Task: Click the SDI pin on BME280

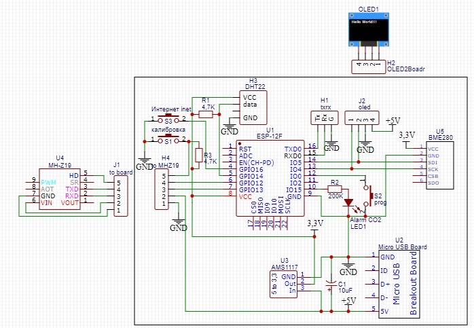Action: (432, 162)
